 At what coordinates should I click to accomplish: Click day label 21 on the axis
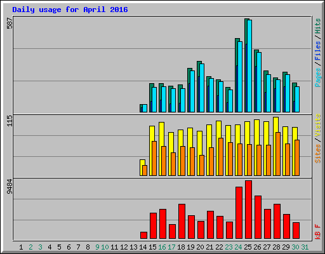coord(209,247)
